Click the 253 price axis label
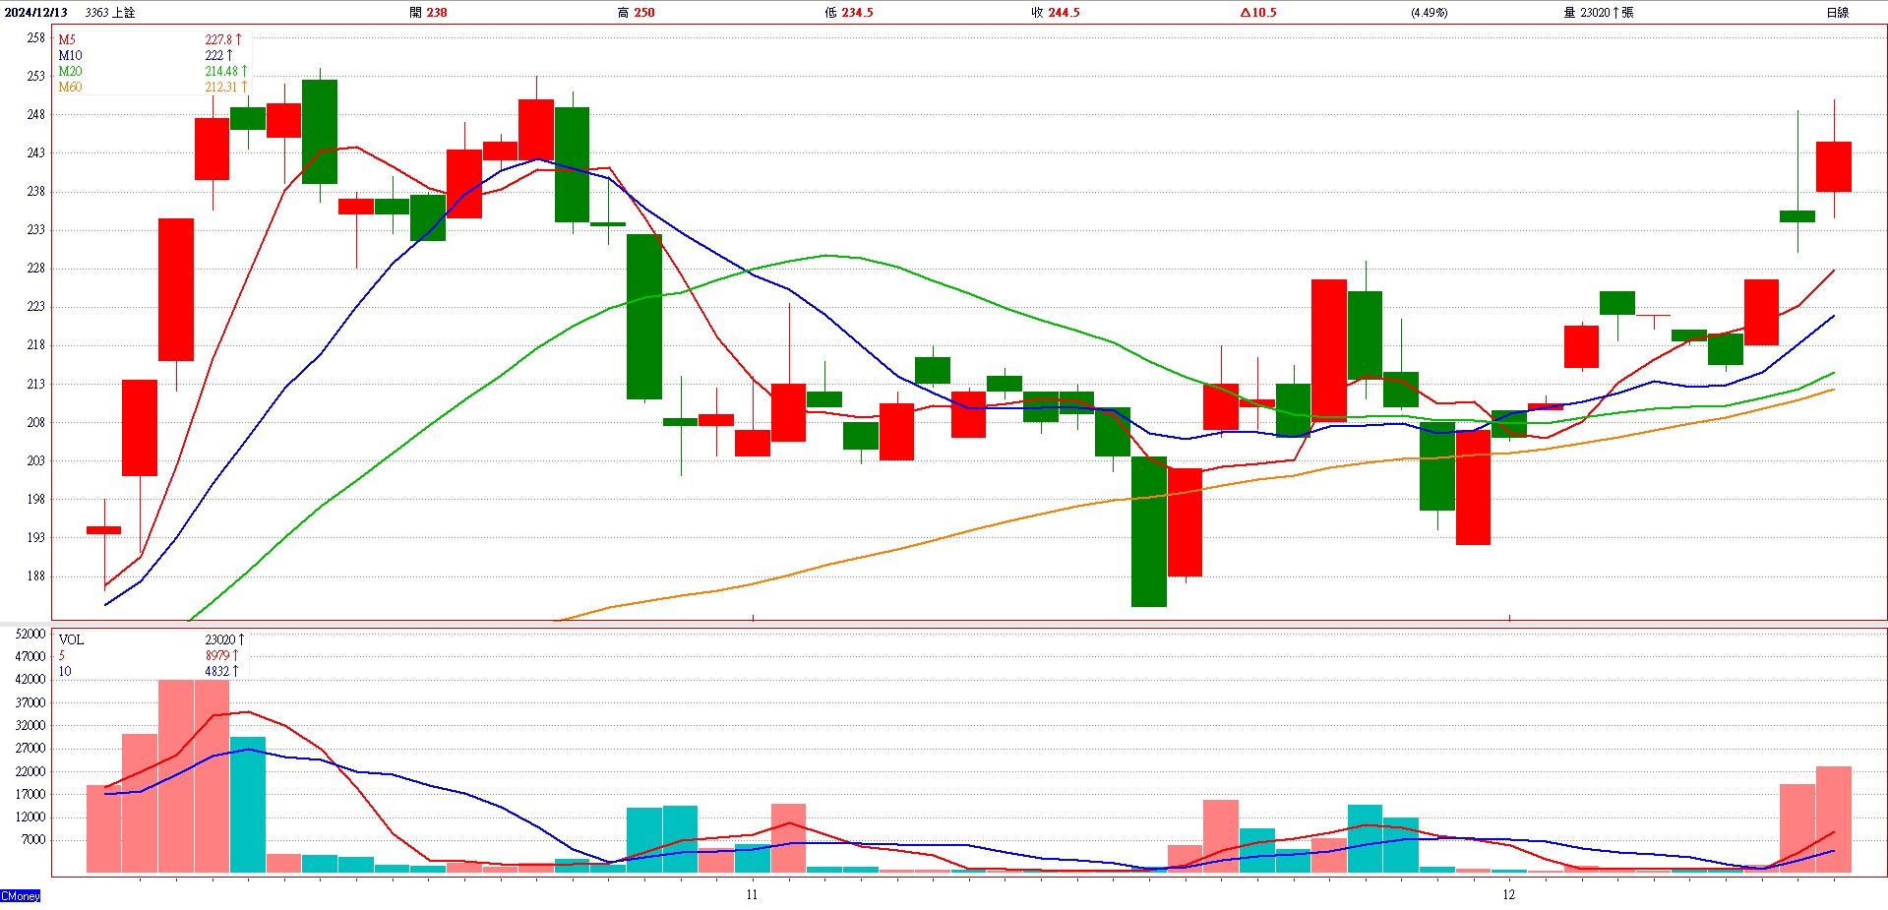Screen dimensions: 1888x910 35,76
